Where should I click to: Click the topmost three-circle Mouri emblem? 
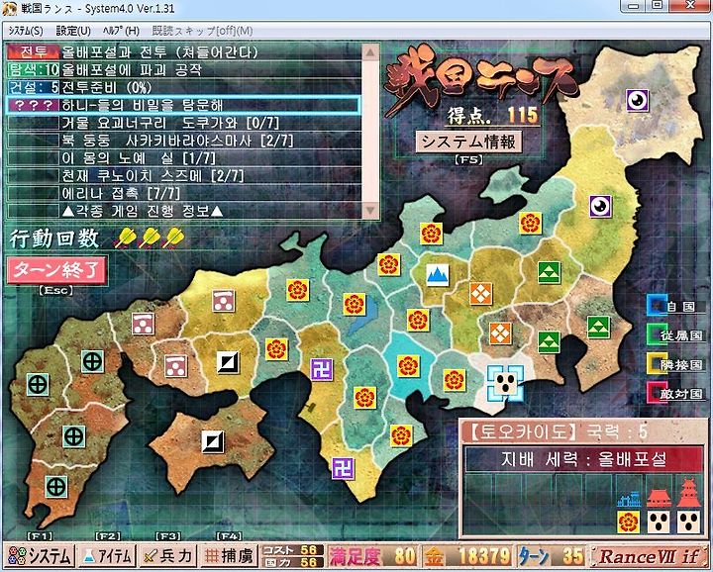click(223, 301)
